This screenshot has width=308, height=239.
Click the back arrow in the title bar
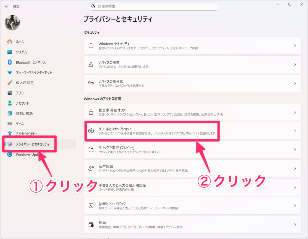(x=7, y=6)
